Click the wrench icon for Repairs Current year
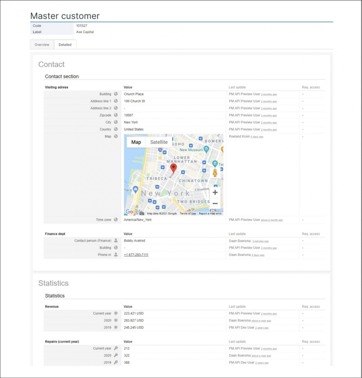Screen dimensions: 362x378 pos(116,348)
